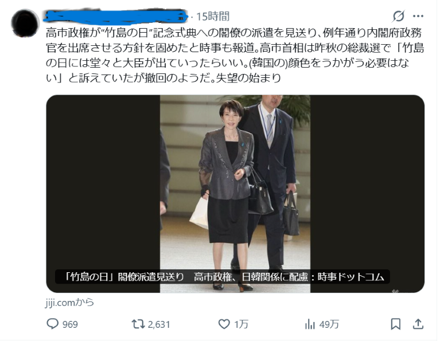Viewport: 448px width, 341px height.
Task: Click the jiji.comから source link
Action: [x=69, y=302]
